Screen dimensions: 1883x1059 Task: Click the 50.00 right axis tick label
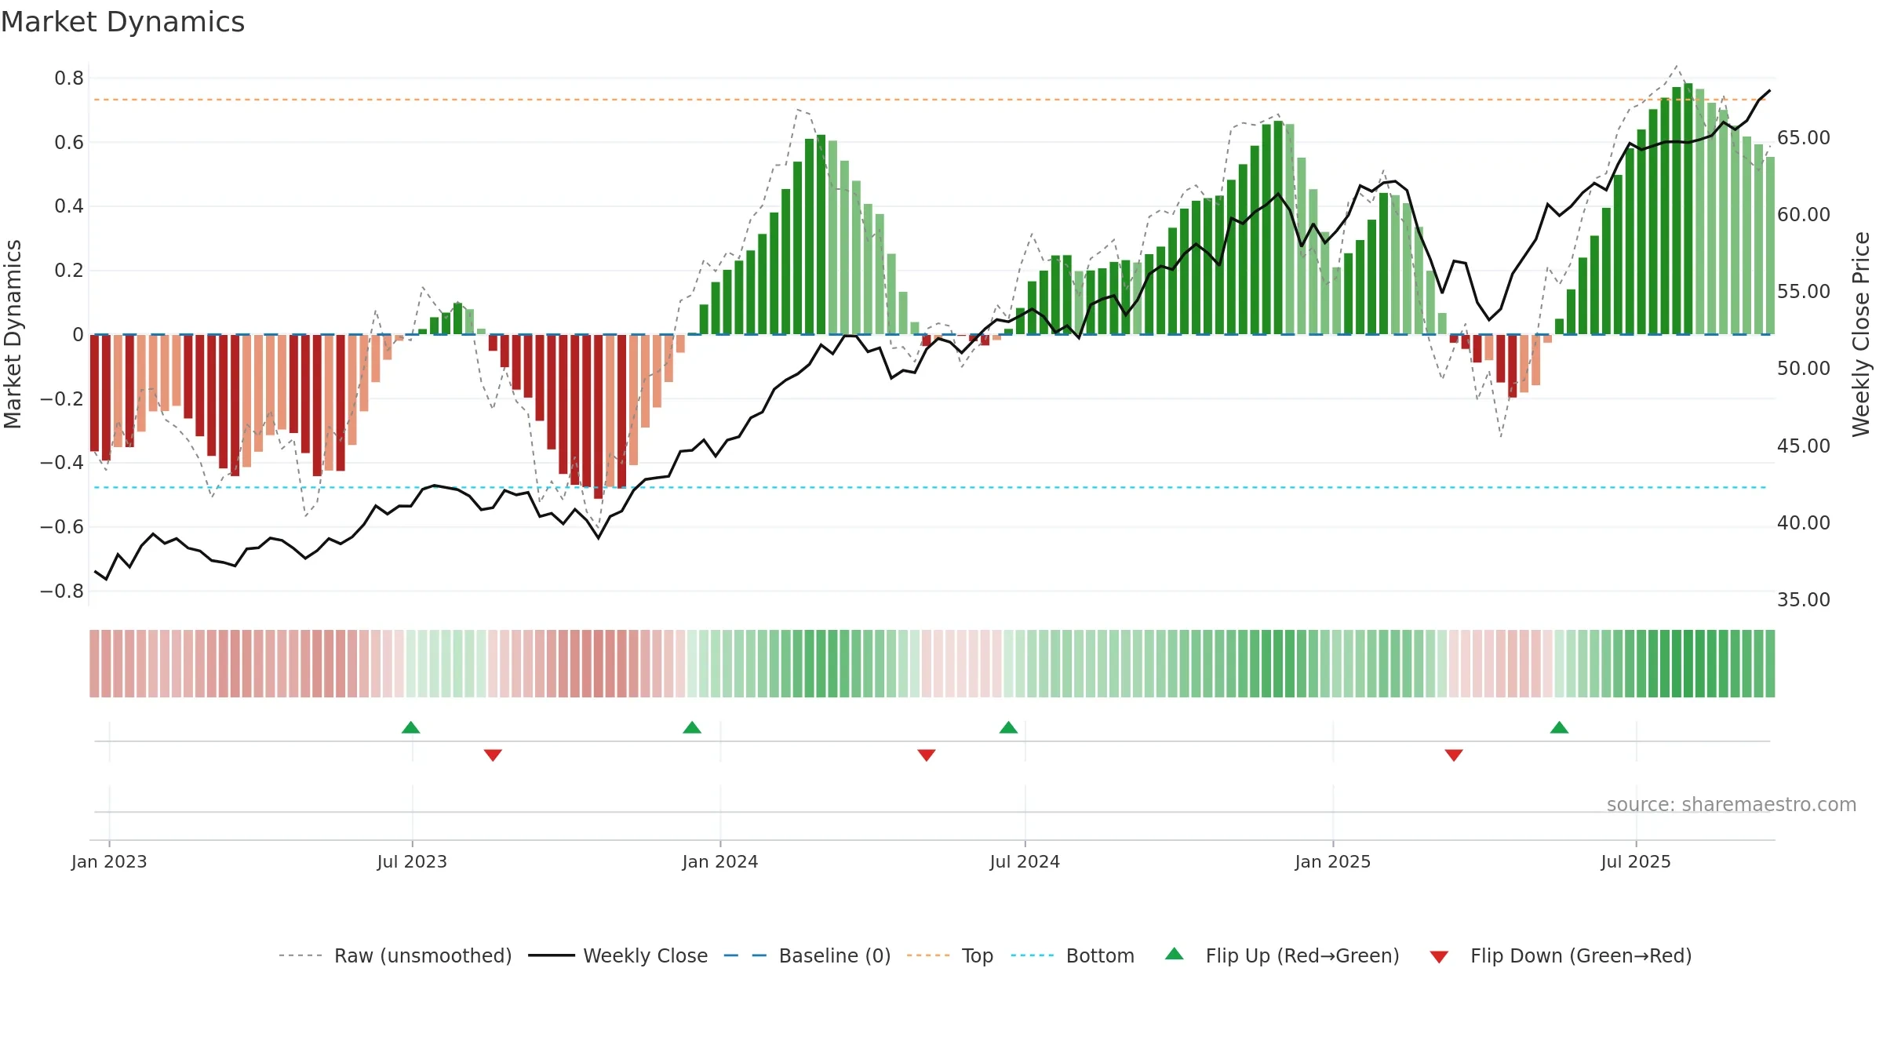pyautogui.click(x=1804, y=368)
